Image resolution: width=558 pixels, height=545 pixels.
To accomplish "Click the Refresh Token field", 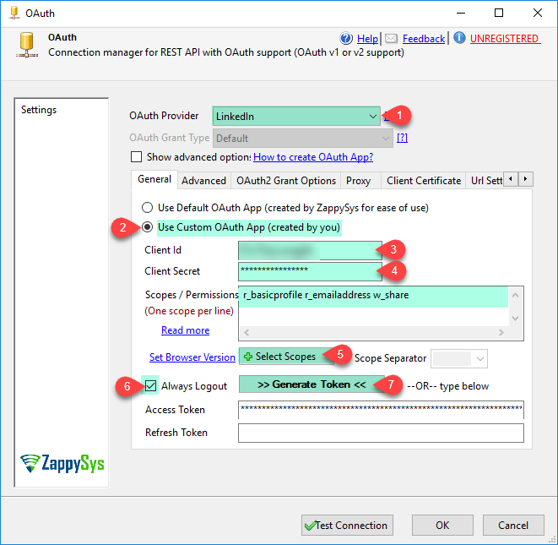I will [x=381, y=433].
